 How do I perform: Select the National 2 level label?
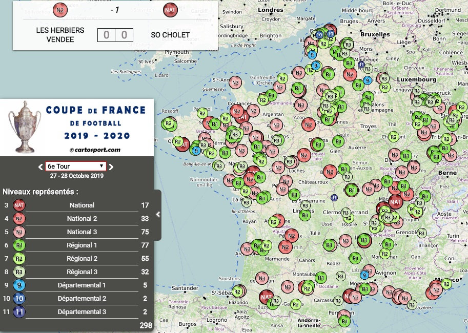[x=82, y=218]
